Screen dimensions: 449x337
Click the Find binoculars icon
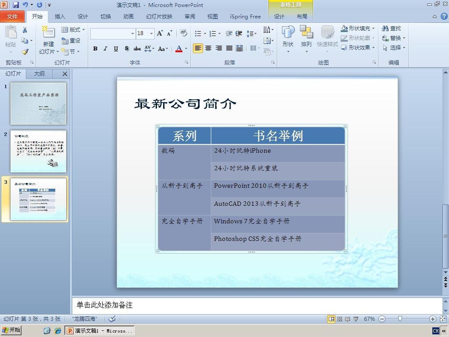pyautogui.click(x=385, y=29)
